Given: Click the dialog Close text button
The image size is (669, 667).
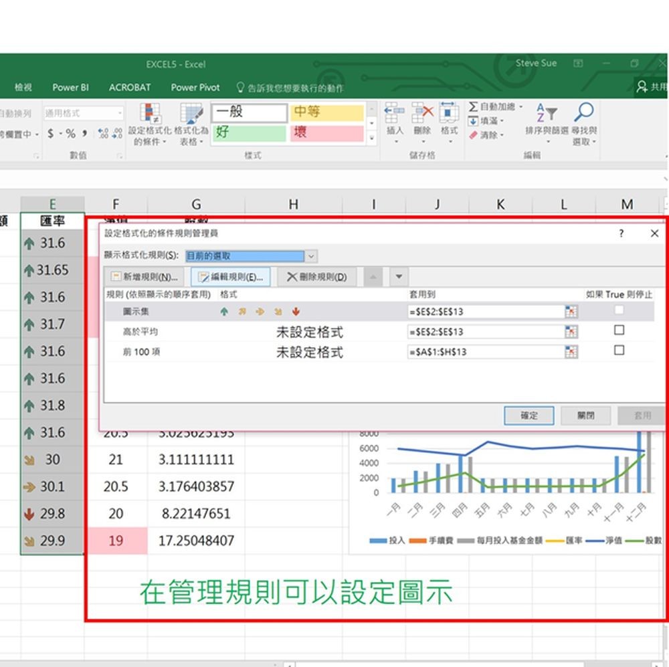Looking at the screenshot, I should (x=585, y=415).
